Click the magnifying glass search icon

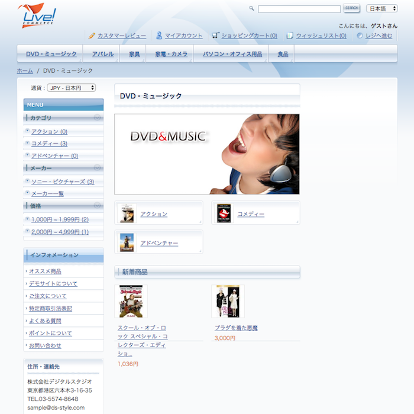coord(251,8)
